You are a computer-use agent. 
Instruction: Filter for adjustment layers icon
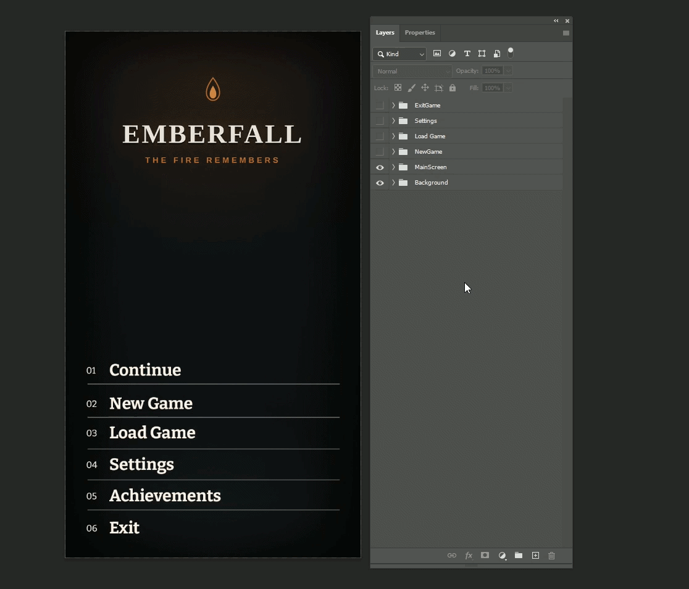(452, 54)
